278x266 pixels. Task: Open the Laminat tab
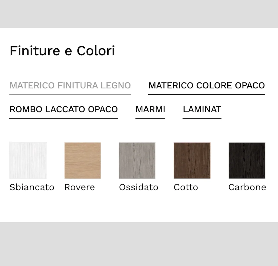coord(202,109)
